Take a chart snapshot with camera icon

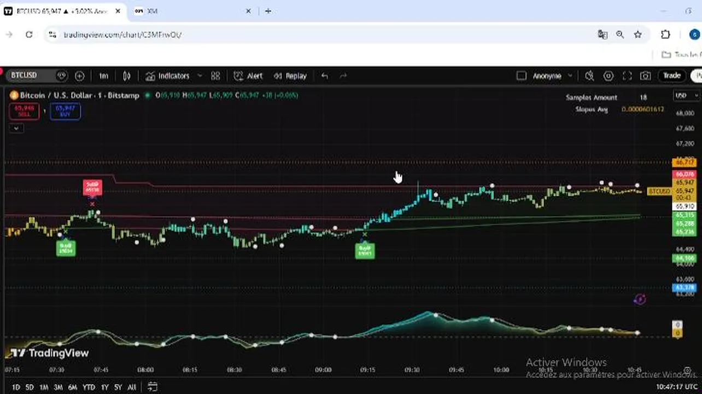coord(646,76)
